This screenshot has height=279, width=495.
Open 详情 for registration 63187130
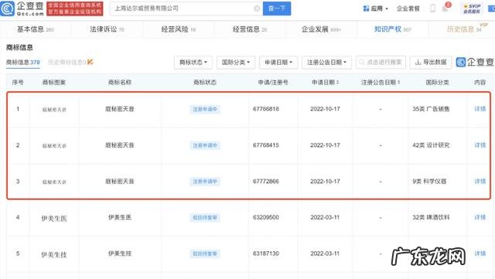480,253
